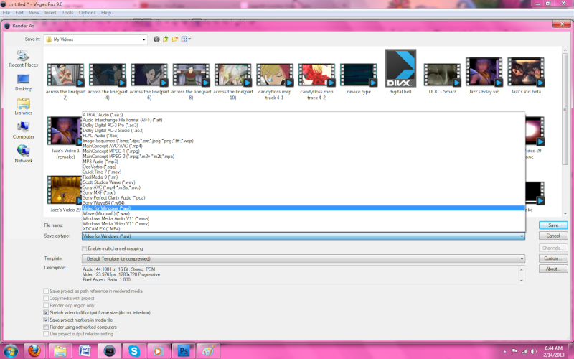This screenshot has width=574, height=359.
Task: Select the digital hell DivX file
Action: click(x=400, y=72)
